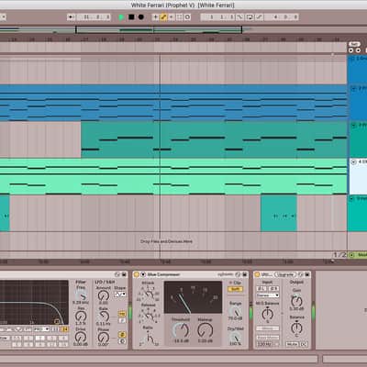Image resolution: width=367 pixels, height=367 pixels.
Task: Adjust the LFO Amount knob
Action: pyautogui.click(x=104, y=295)
